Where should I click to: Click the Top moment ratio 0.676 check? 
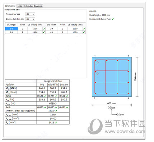(45, 96)
